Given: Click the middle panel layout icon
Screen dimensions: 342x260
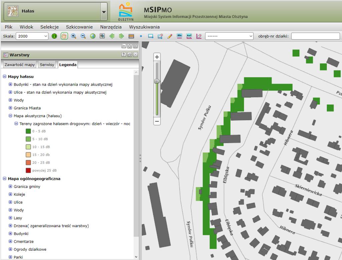Looking at the screenshot, I should click(x=130, y=46).
